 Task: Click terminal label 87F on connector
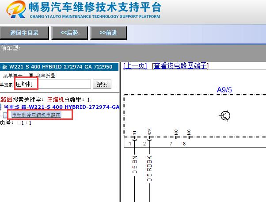[149, 132]
